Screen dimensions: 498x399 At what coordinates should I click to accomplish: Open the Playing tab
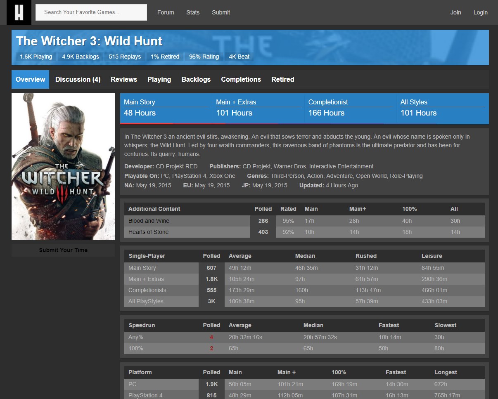159,79
